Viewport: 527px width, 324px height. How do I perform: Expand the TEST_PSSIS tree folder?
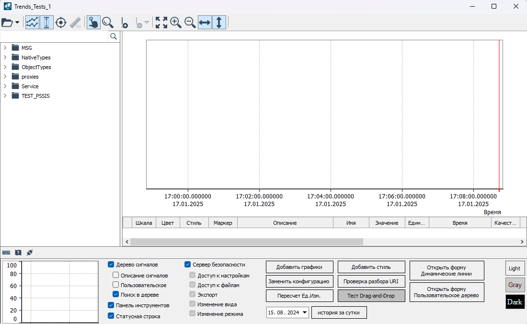coord(5,96)
